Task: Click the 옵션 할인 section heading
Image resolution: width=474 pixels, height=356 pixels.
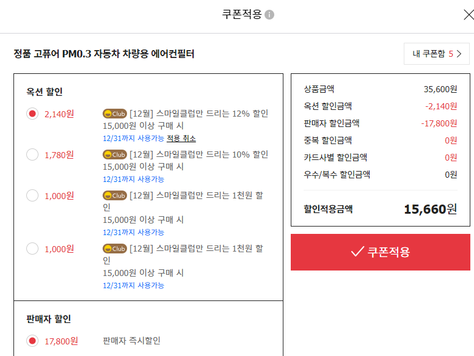Action: click(x=45, y=92)
